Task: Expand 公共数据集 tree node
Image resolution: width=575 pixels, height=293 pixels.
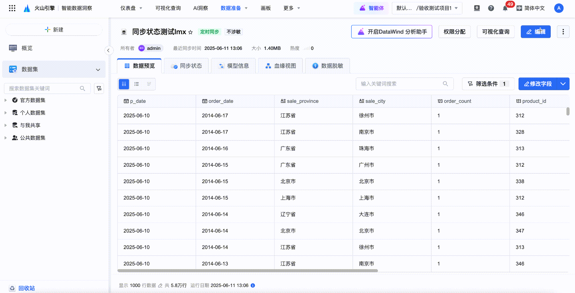Action: (x=5, y=138)
